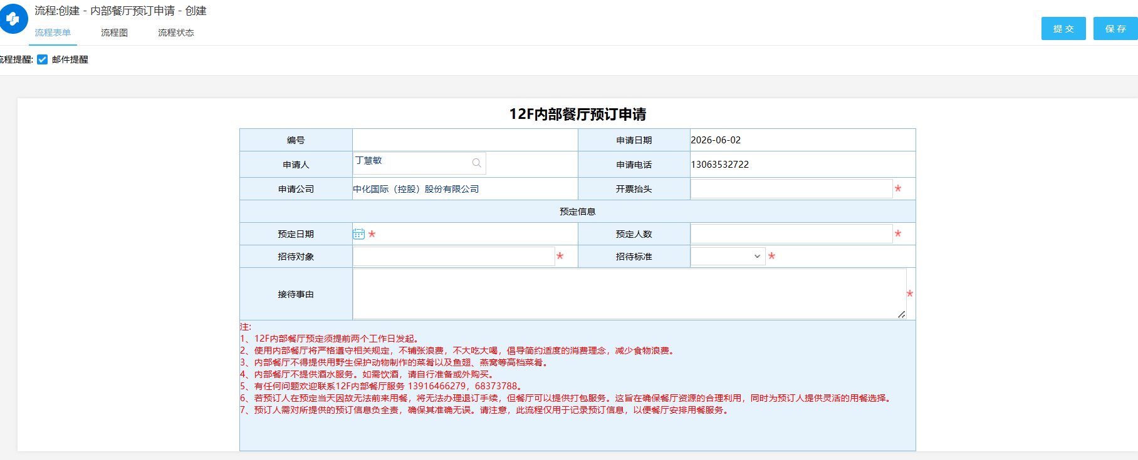This screenshot has height=460, width=1138.
Task: Click the 流程:创建 - 内部餐厅预订申请 header title
Action: [120, 11]
